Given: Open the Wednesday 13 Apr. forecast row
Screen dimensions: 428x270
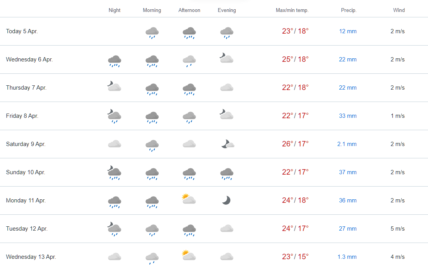Looking at the screenshot, I should pos(214,256).
